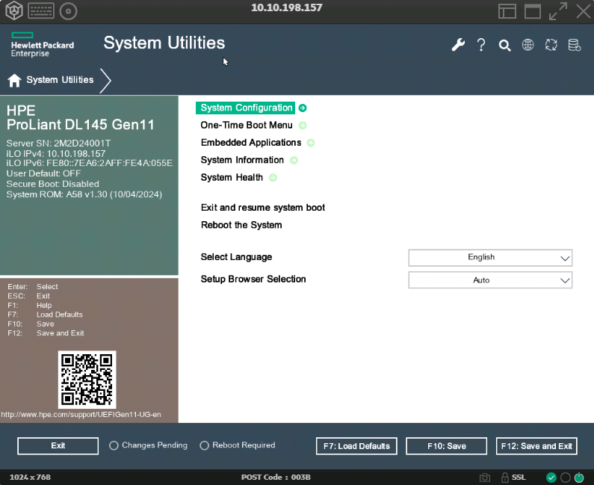Click F12: Save and Exit button
This screenshot has height=485, width=594.
pos(536,446)
